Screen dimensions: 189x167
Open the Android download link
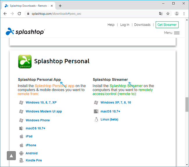[x=32, y=153]
